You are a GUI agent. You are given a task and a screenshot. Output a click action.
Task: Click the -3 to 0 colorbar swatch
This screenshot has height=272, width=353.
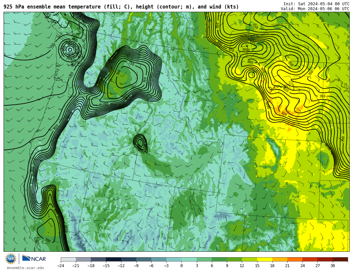pyautogui.click(x=174, y=259)
